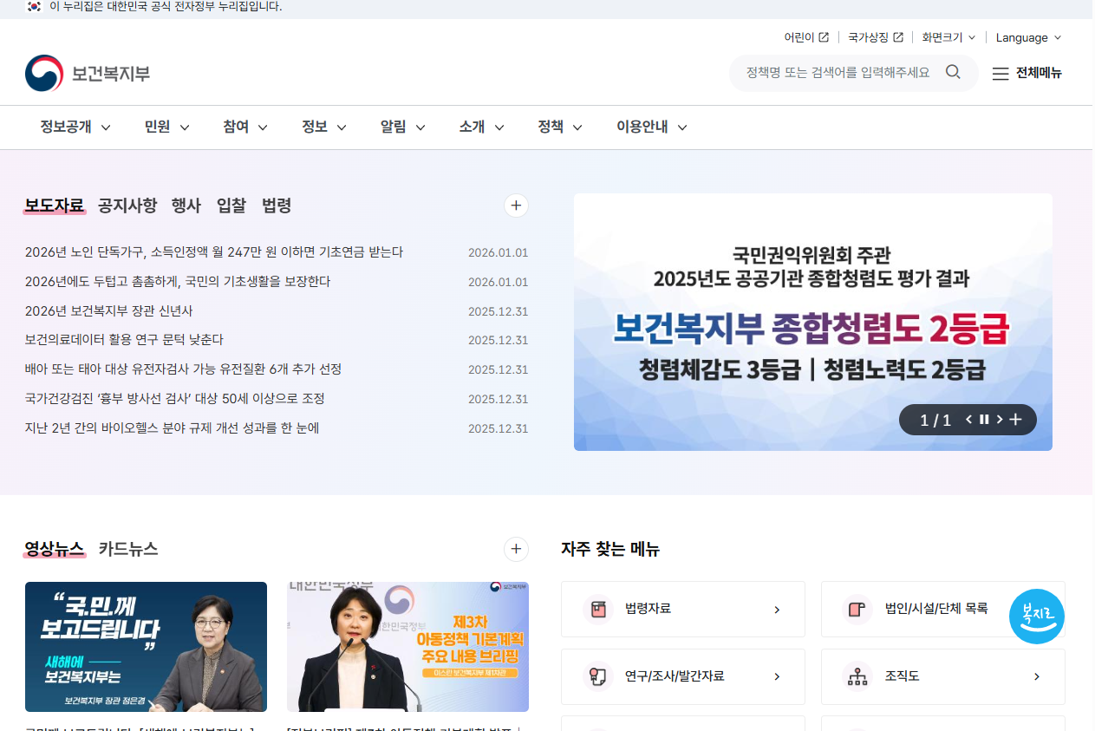
Task: Click the 연구/조사/발간자료 ribbon icon
Action: click(x=597, y=676)
